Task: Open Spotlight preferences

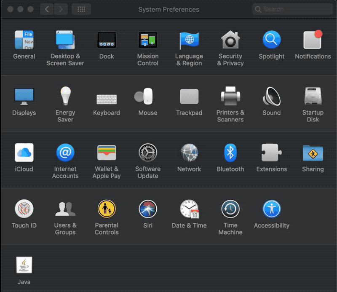Action: tap(271, 40)
